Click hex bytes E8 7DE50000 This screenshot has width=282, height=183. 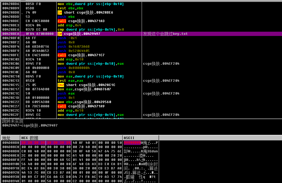coord(37,106)
